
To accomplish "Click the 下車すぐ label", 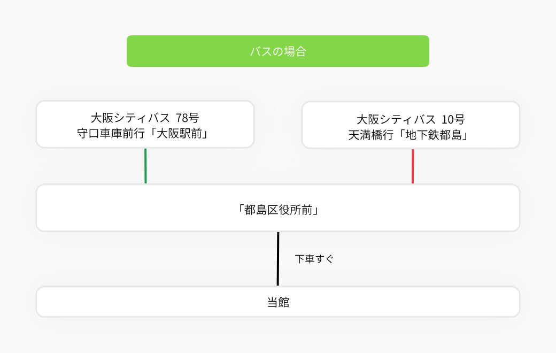I will [x=314, y=259].
